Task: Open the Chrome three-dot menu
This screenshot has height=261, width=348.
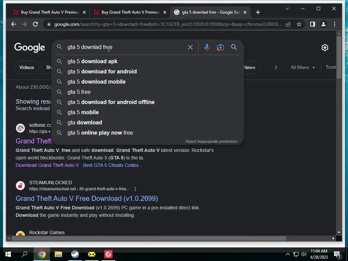Action: [334, 24]
